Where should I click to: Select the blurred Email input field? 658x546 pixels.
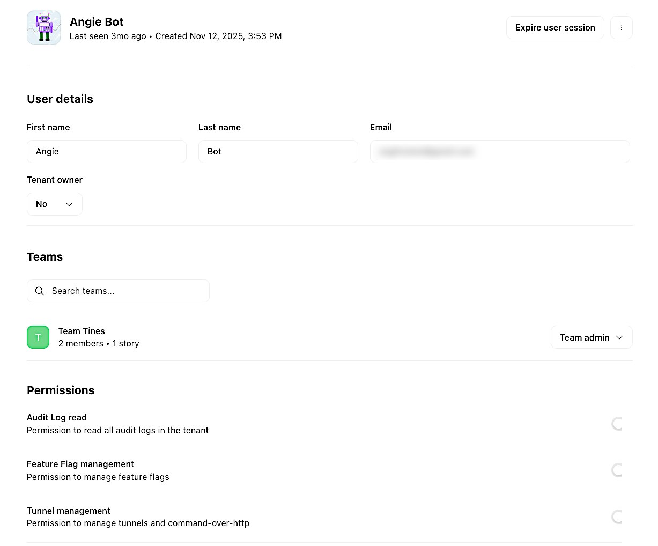pyautogui.click(x=499, y=152)
